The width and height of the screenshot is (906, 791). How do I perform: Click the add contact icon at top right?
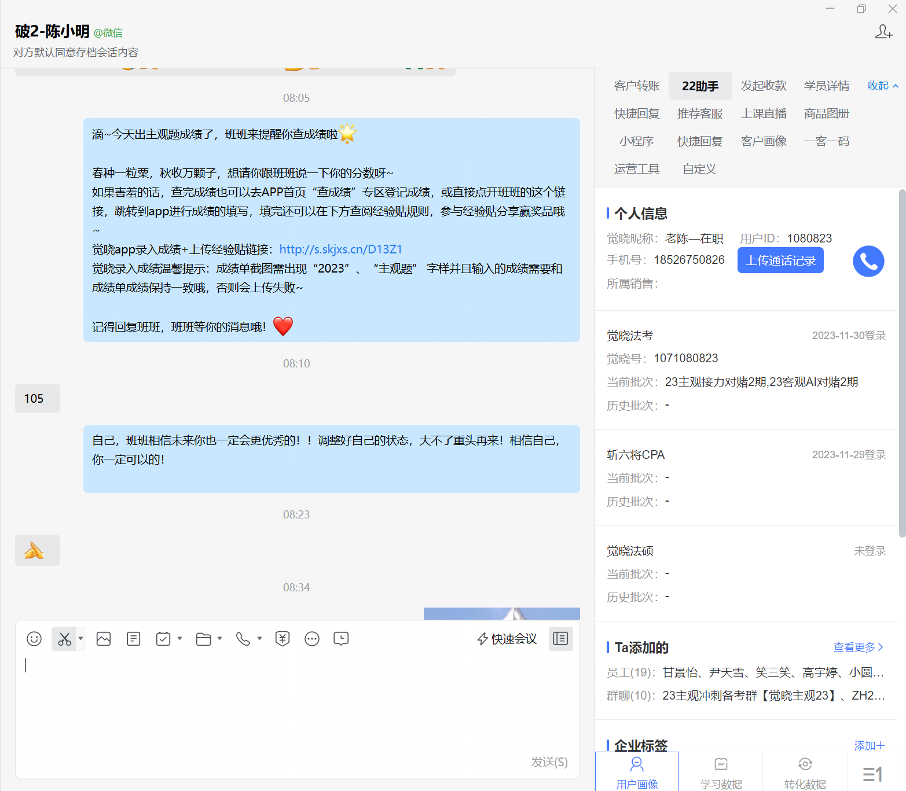(x=883, y=32)
